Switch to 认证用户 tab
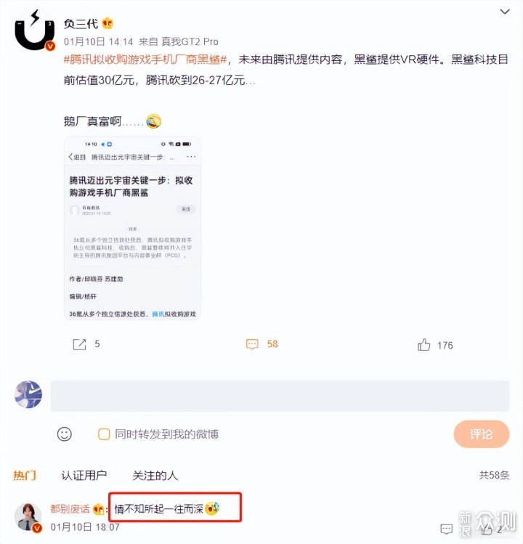 [x=84, y=475]
